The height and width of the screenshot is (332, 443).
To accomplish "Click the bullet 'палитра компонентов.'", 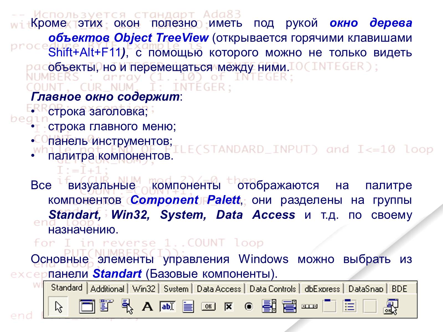I will (111, 156).
